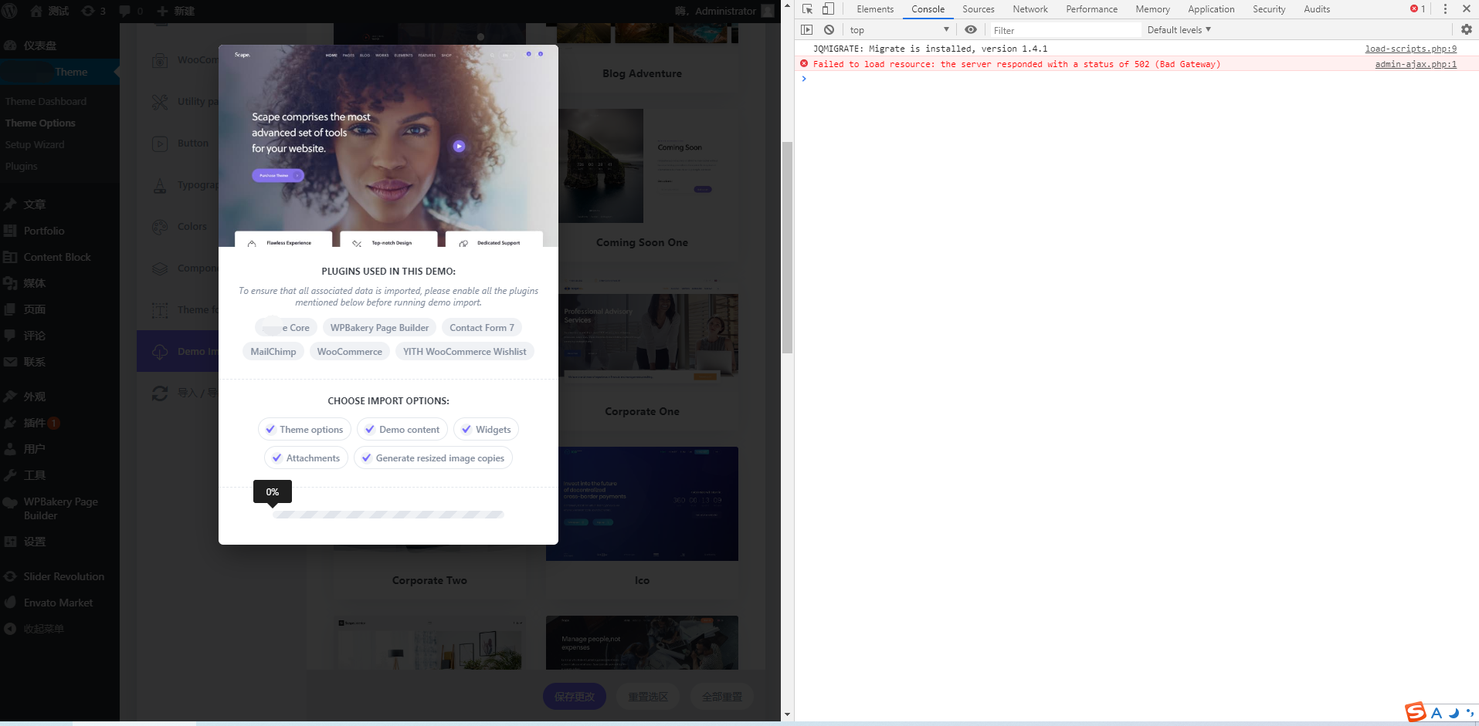This screenshot has height=726, width=1479.
Task: Open the console settings gear
Action: tap(1466, 30)
